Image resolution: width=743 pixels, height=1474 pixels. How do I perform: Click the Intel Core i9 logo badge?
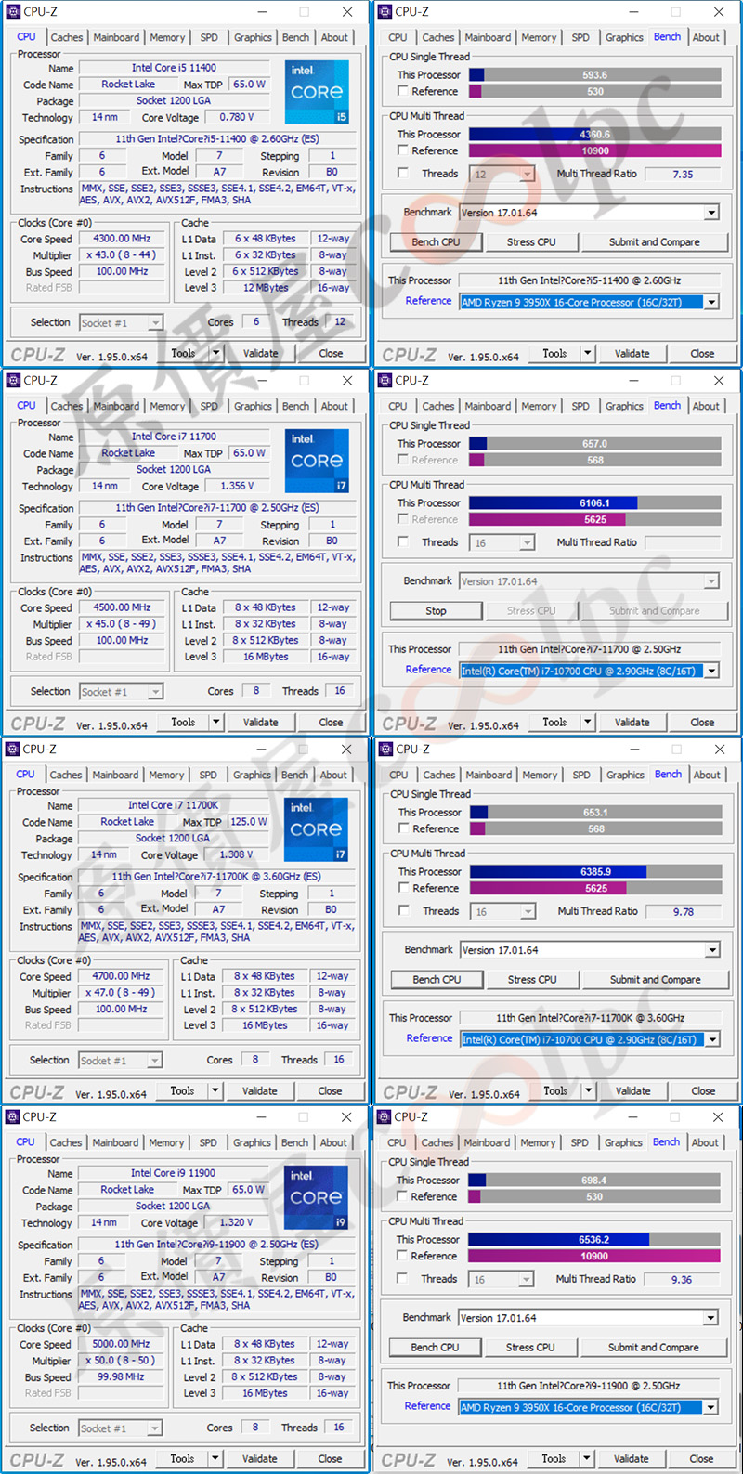click(316, 1197)
